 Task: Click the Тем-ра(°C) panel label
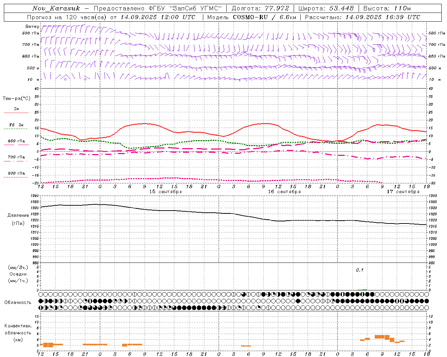pyautogui.click(x=16, y=99)
